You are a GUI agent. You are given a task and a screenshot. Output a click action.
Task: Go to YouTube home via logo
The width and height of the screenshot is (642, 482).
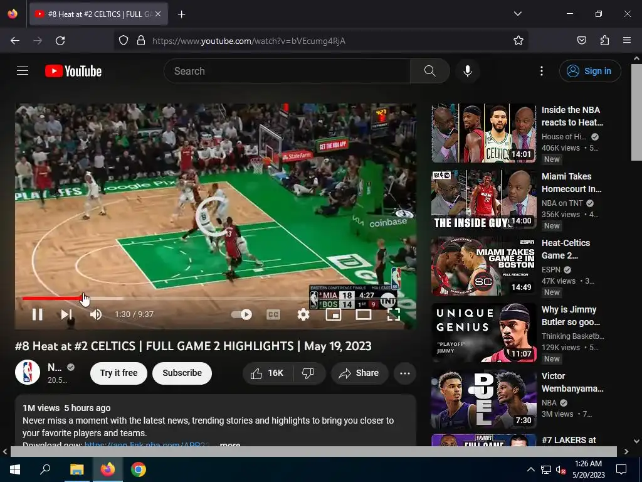click(x=73, y=71)
